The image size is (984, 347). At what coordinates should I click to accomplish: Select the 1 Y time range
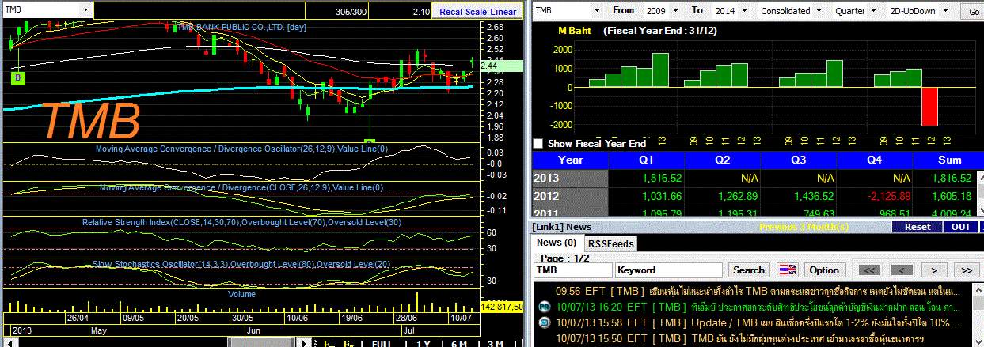[x=423, y=343]
